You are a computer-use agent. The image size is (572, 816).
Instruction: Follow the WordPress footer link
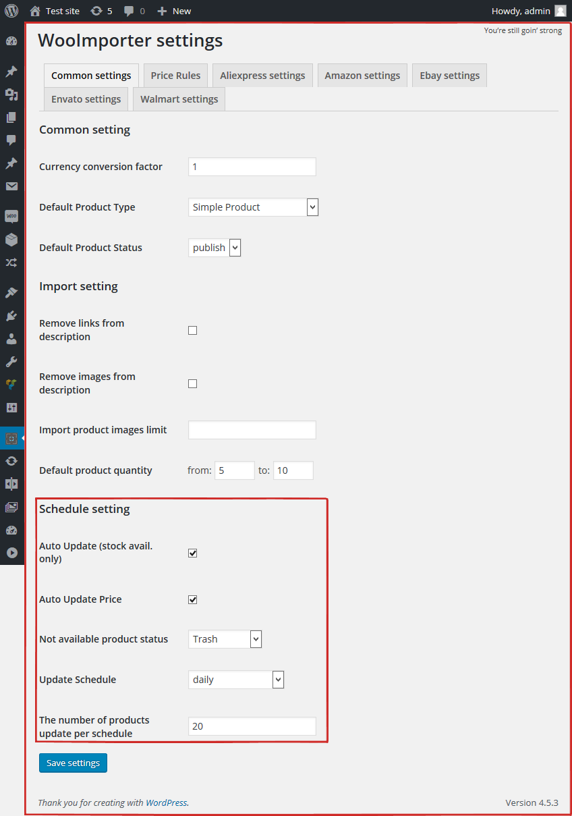click(x=167, y=803)
